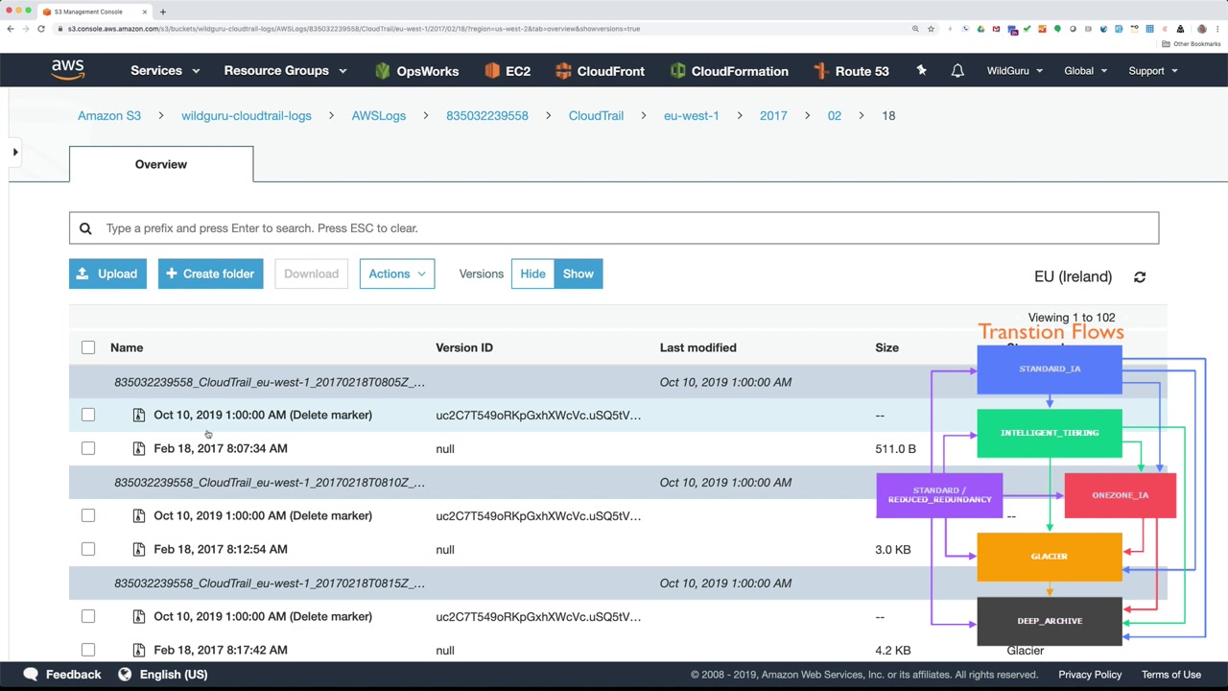
Task: Open the OpsWorks shortcut icon
Action: 383,71
